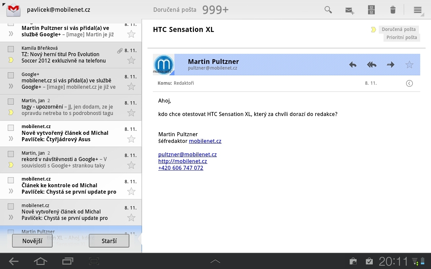Open the overflow menu at top right
Image resolution: width=431 pixels, height=269 pixels.
(418, 10)
